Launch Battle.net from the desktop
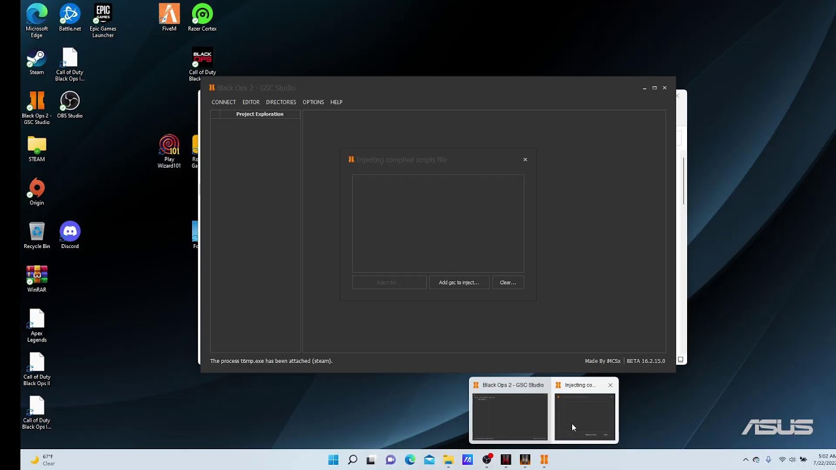Screen dimensions: 836x470 click(70, 18)
